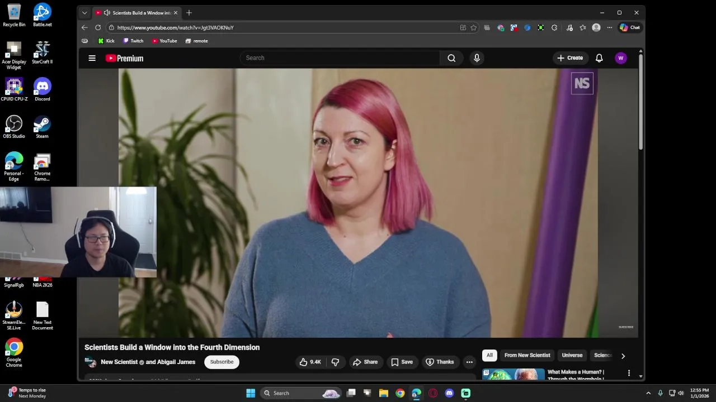
Task: Open the OBS Studio desktop shortcut
Action: pyautogui.click(x=14, y=127)
